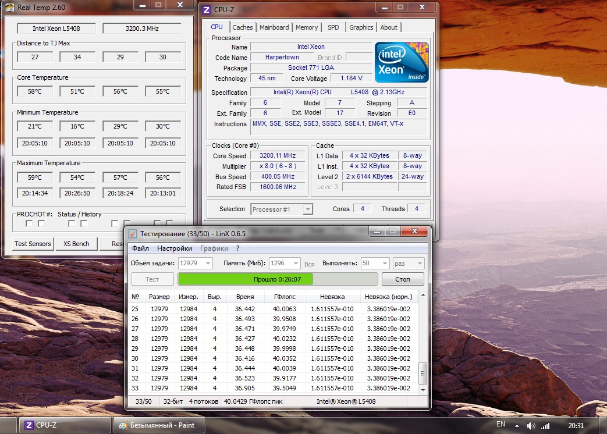Show hidden tray icons arrow

coord(517,426)
